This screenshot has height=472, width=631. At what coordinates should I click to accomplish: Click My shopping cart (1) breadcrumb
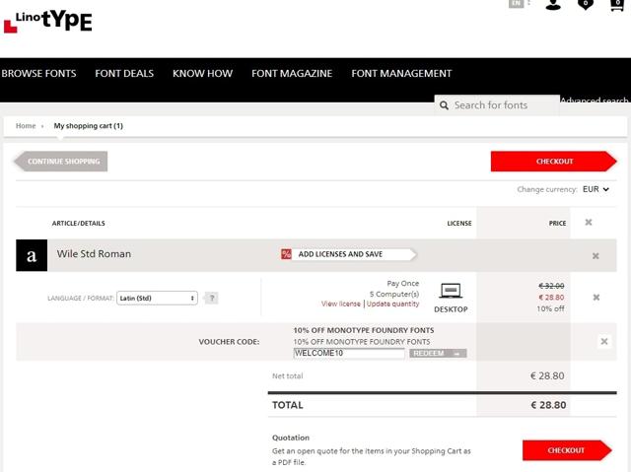88,126
